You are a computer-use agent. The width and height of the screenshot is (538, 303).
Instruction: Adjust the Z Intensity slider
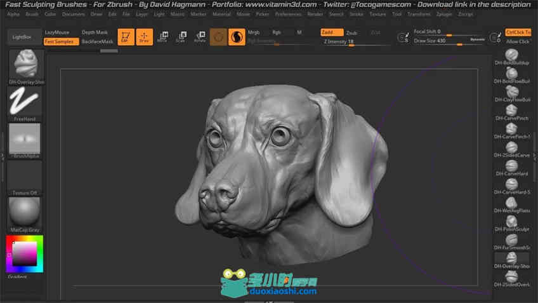[x=355, y=42]
